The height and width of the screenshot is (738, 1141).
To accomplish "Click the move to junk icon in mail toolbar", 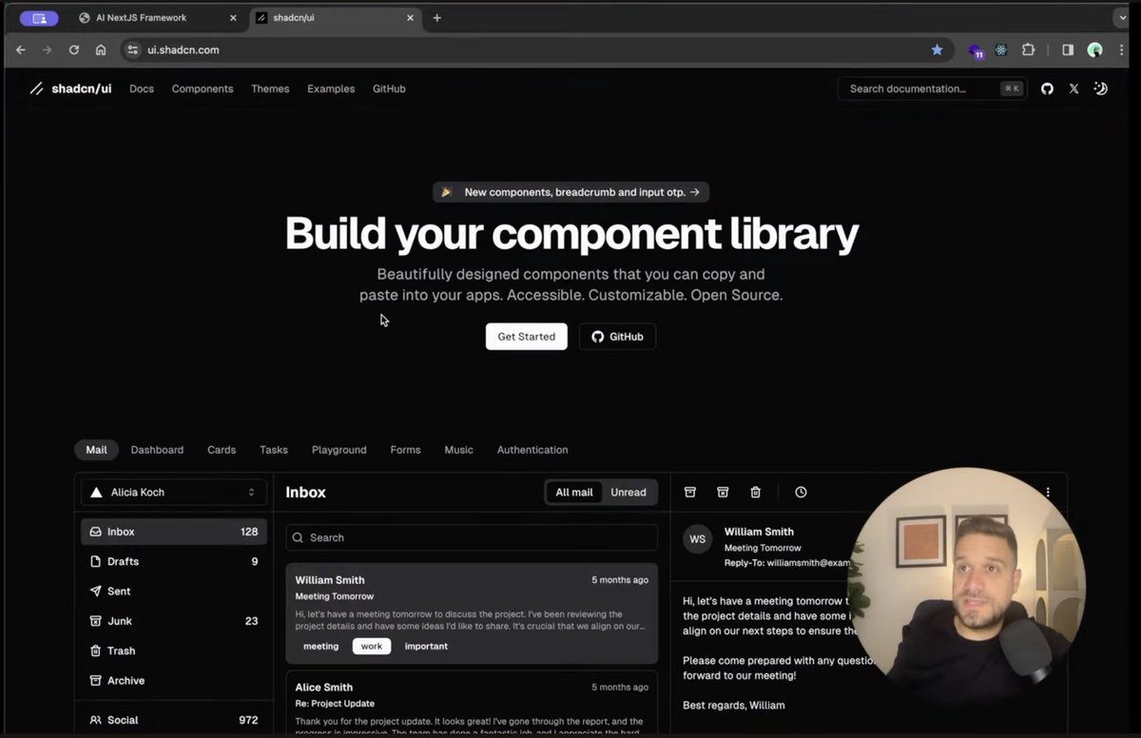I will 723,492.
